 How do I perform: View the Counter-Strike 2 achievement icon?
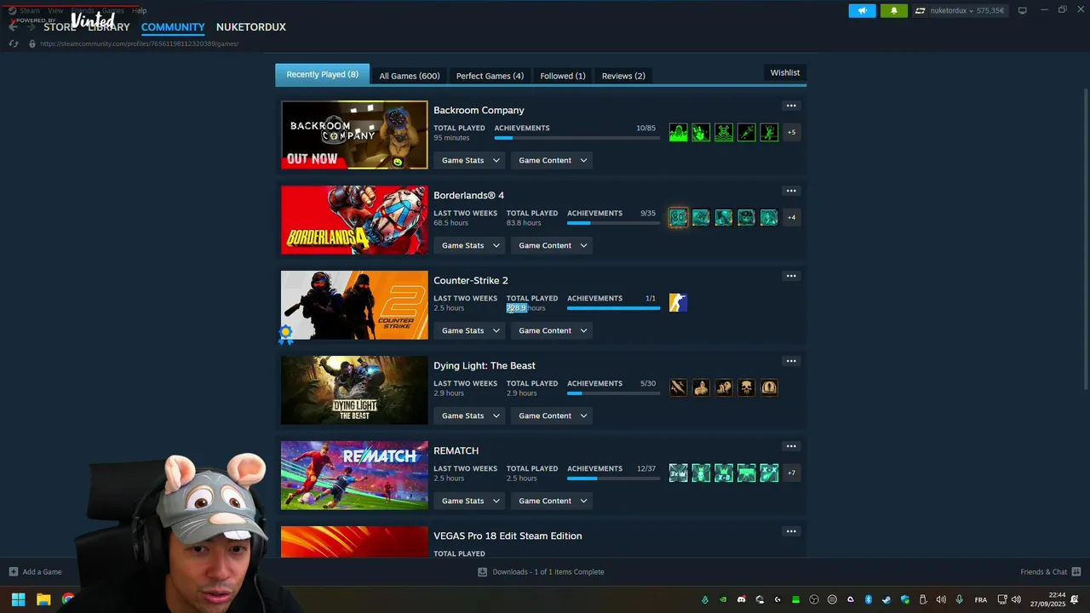(678, 302)
